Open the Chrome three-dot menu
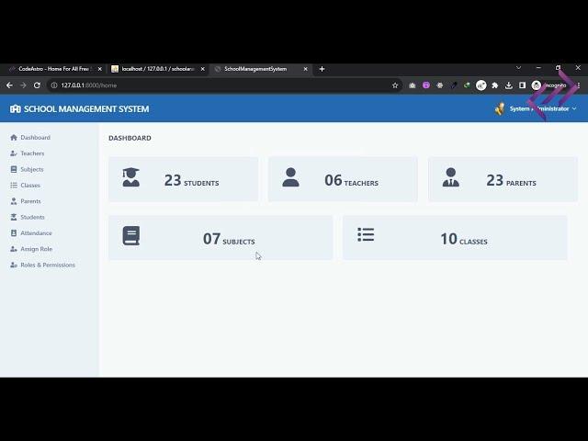Image resolution: width=588 pixels, height=441 pixels. [579, 85]
